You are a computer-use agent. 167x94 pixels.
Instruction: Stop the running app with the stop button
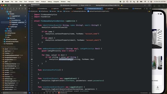21,5
